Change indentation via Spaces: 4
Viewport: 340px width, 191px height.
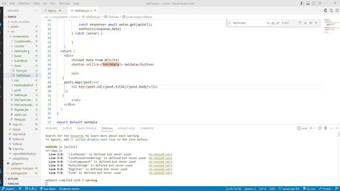point(250,189)
